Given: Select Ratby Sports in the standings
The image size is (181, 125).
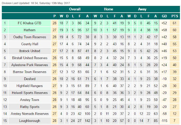Looking at the screenshot, I should click(x=30, y=107).
